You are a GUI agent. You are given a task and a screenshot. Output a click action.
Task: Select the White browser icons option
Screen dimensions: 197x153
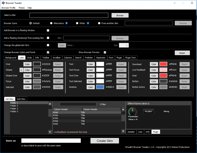point(77,23)
